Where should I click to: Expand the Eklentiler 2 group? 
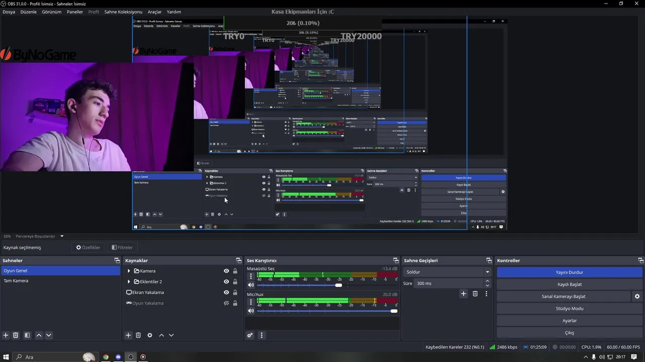pos(128,282)
